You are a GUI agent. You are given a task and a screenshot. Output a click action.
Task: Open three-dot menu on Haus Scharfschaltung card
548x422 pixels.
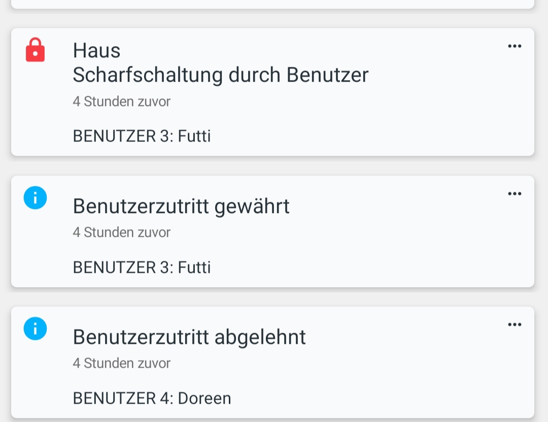pos(515,46)
